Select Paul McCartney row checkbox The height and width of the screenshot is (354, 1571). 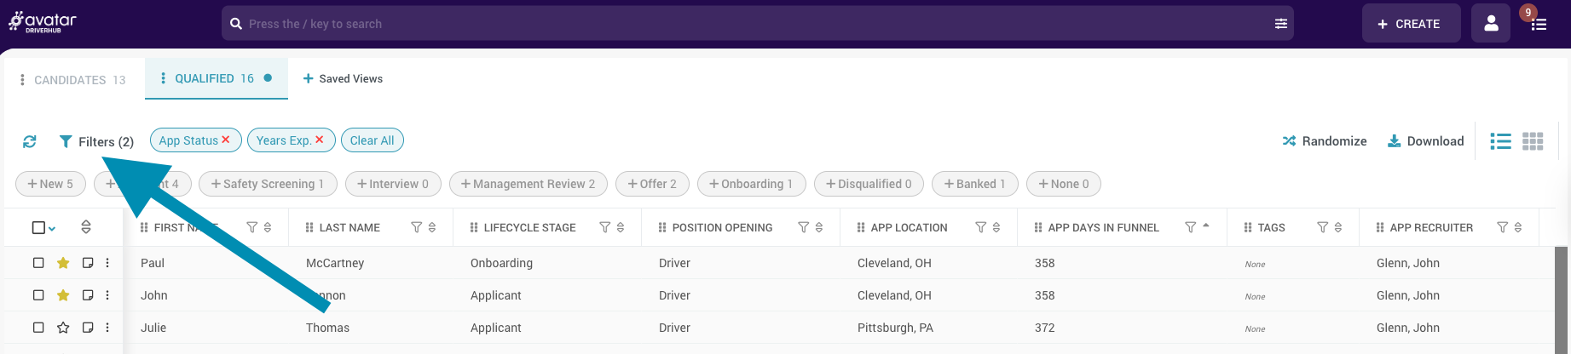38,263
